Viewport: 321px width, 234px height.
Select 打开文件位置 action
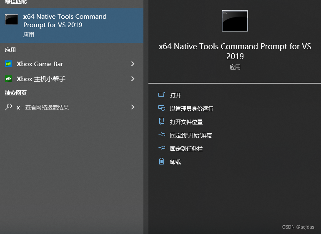coord(186,122)
